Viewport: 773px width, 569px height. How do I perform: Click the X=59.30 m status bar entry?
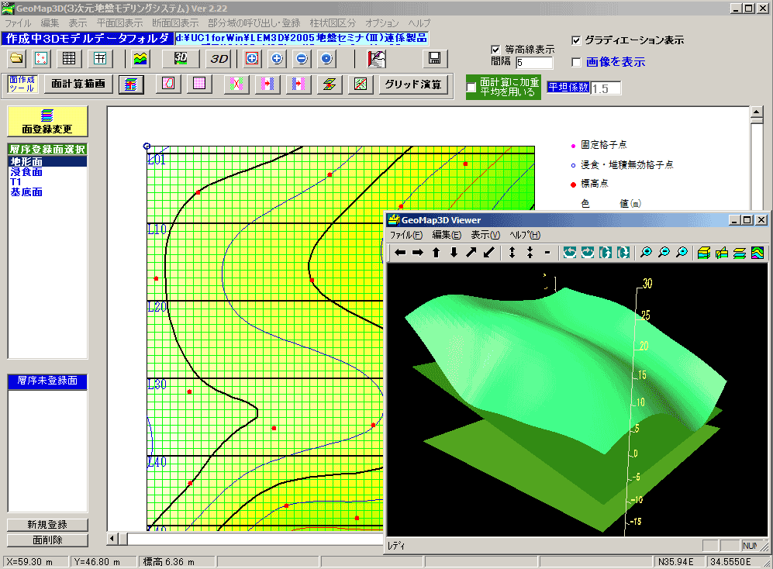click(36, 561)
